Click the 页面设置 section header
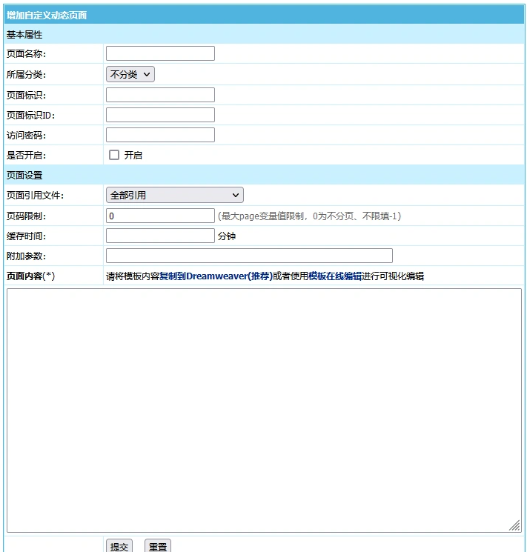 25,176
